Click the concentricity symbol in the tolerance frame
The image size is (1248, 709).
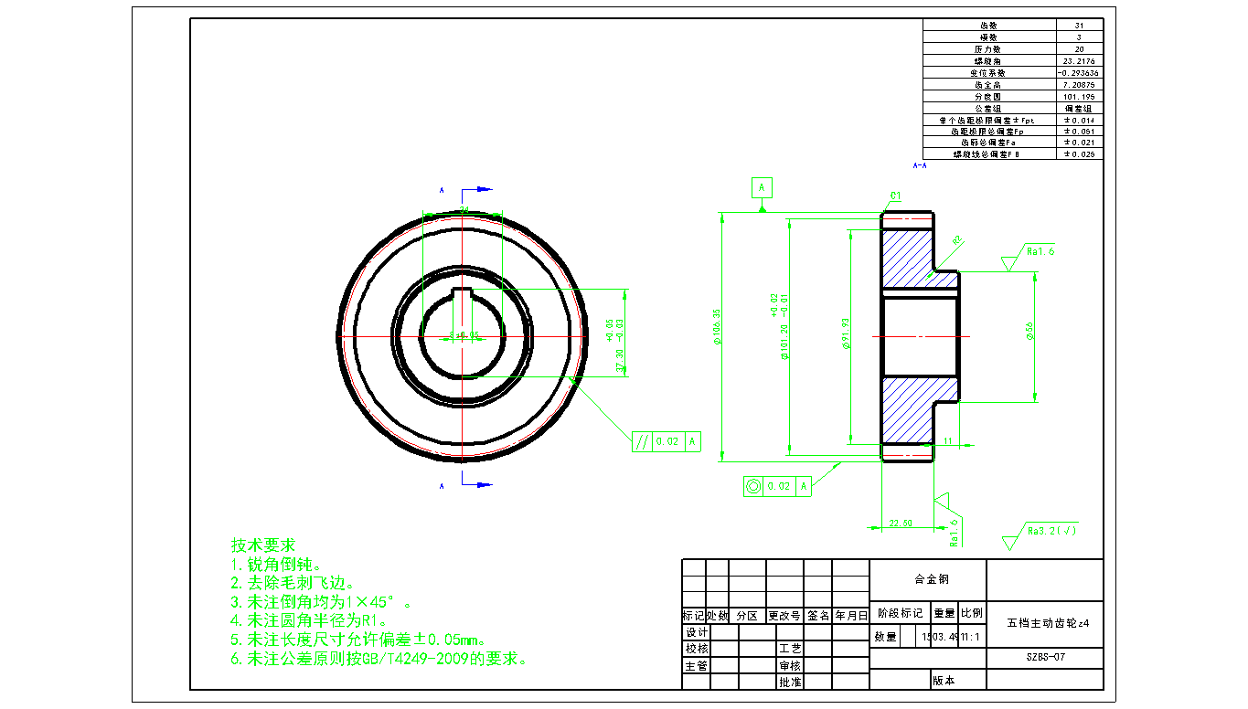click(754, 487)
